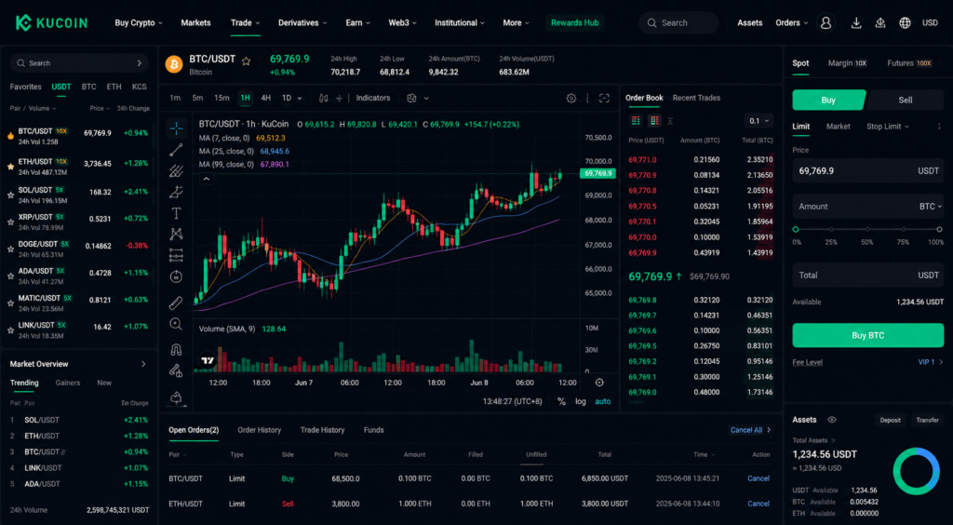Show Gainers in Market Overview
953x525 pixels.
[x=68, y=383]
